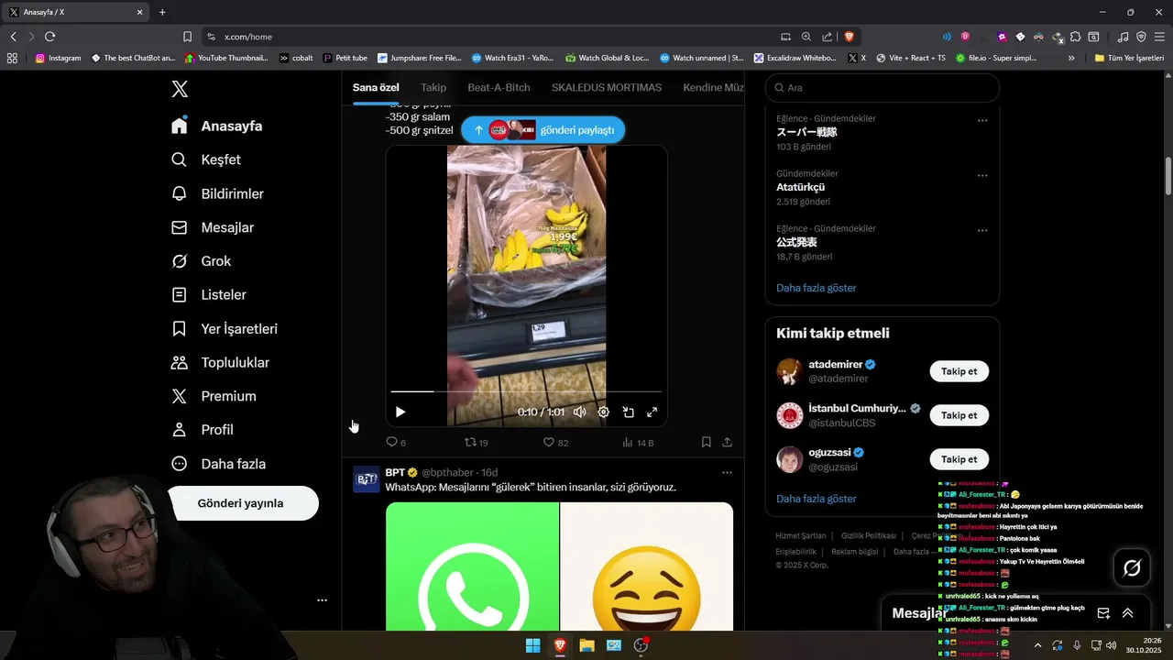
Task: Switch to SKALEDUS MORTIMAS tab
Action: (x=607, y=87)
